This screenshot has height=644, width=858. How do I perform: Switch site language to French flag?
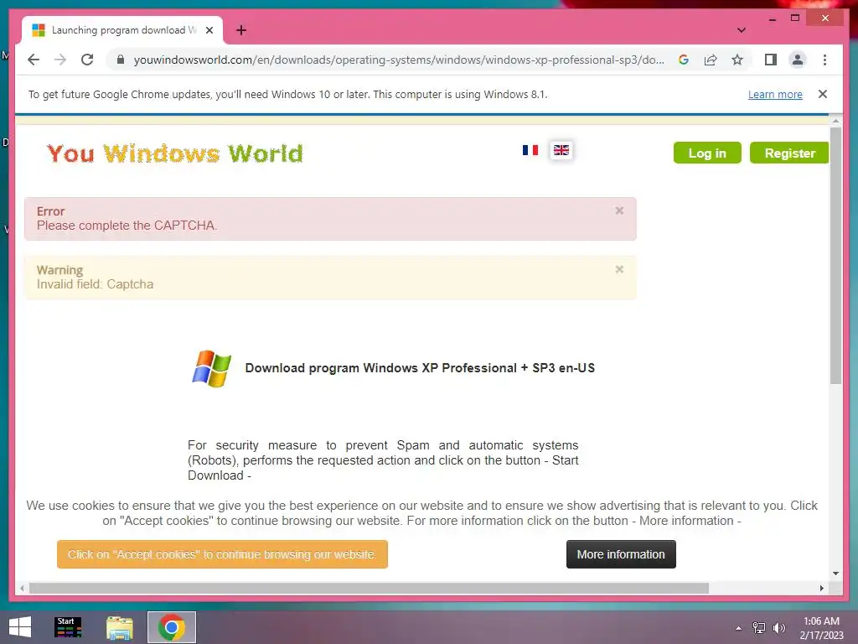pyautogui.click(x=530, y=150)
